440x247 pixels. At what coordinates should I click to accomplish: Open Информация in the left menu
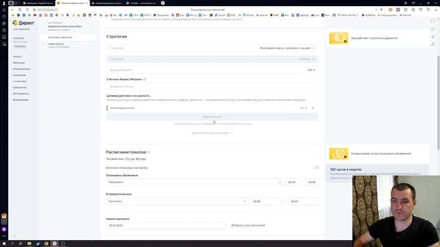[x=21, y=99]
